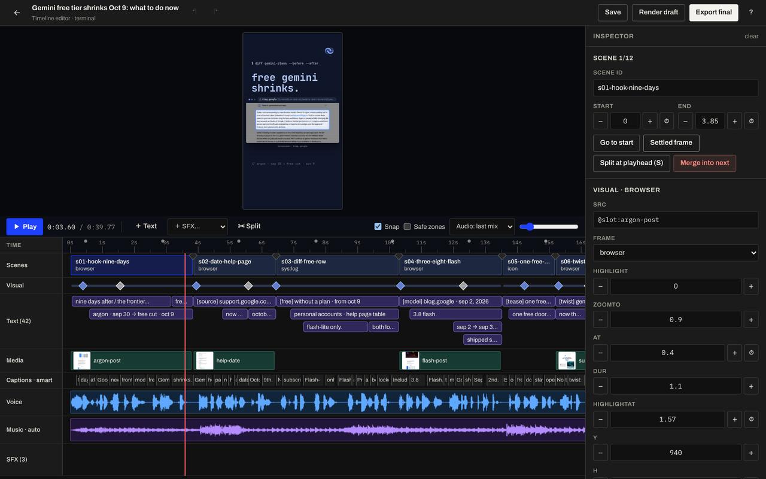The width and height of the screenshot is (766, 479).
Task: Click the boundary handle between s03 and s04 scenes
Action: [x=399, y=256]
